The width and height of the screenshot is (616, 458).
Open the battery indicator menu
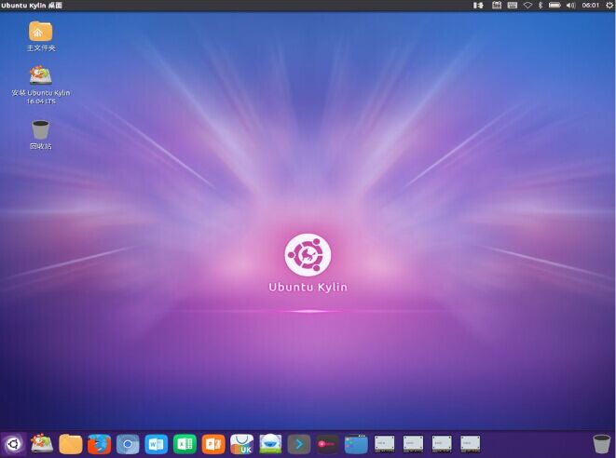pos(554,6)
